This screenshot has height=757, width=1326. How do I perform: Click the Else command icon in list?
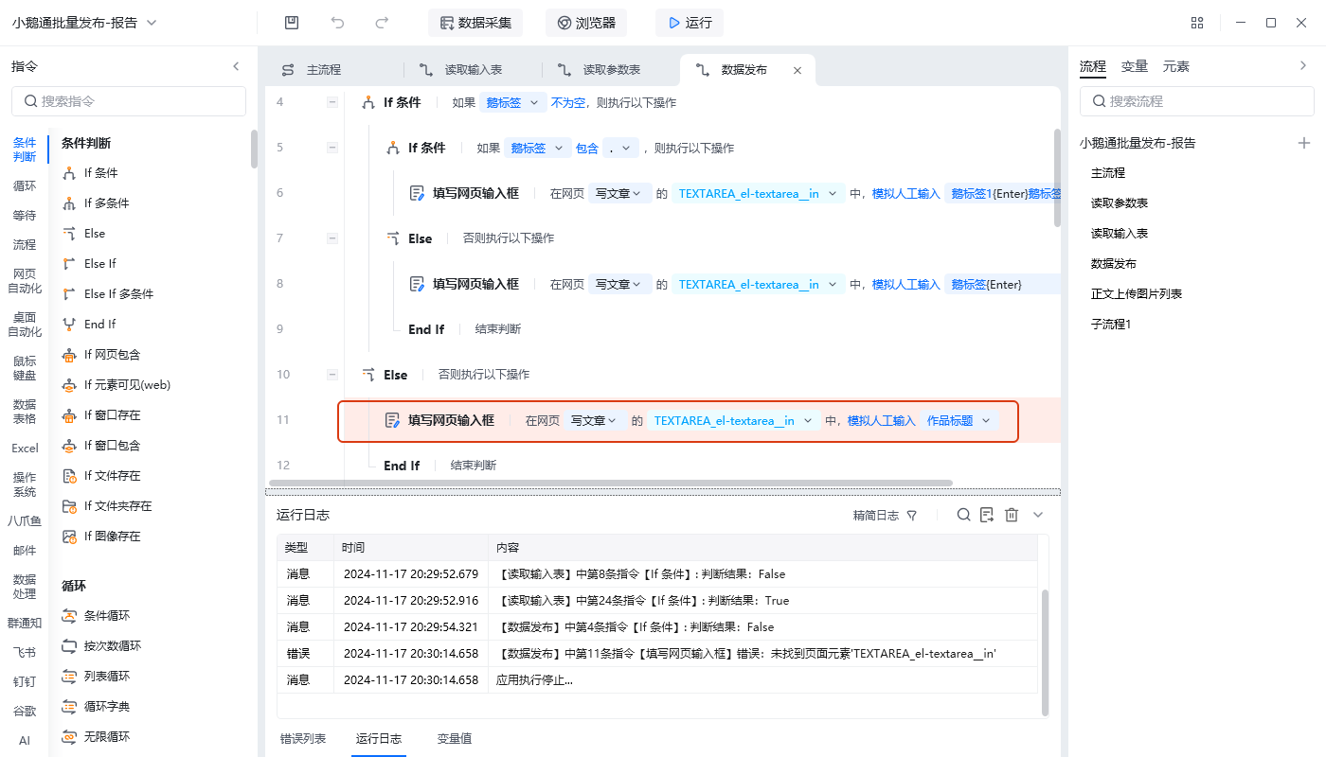click(69, 234)
